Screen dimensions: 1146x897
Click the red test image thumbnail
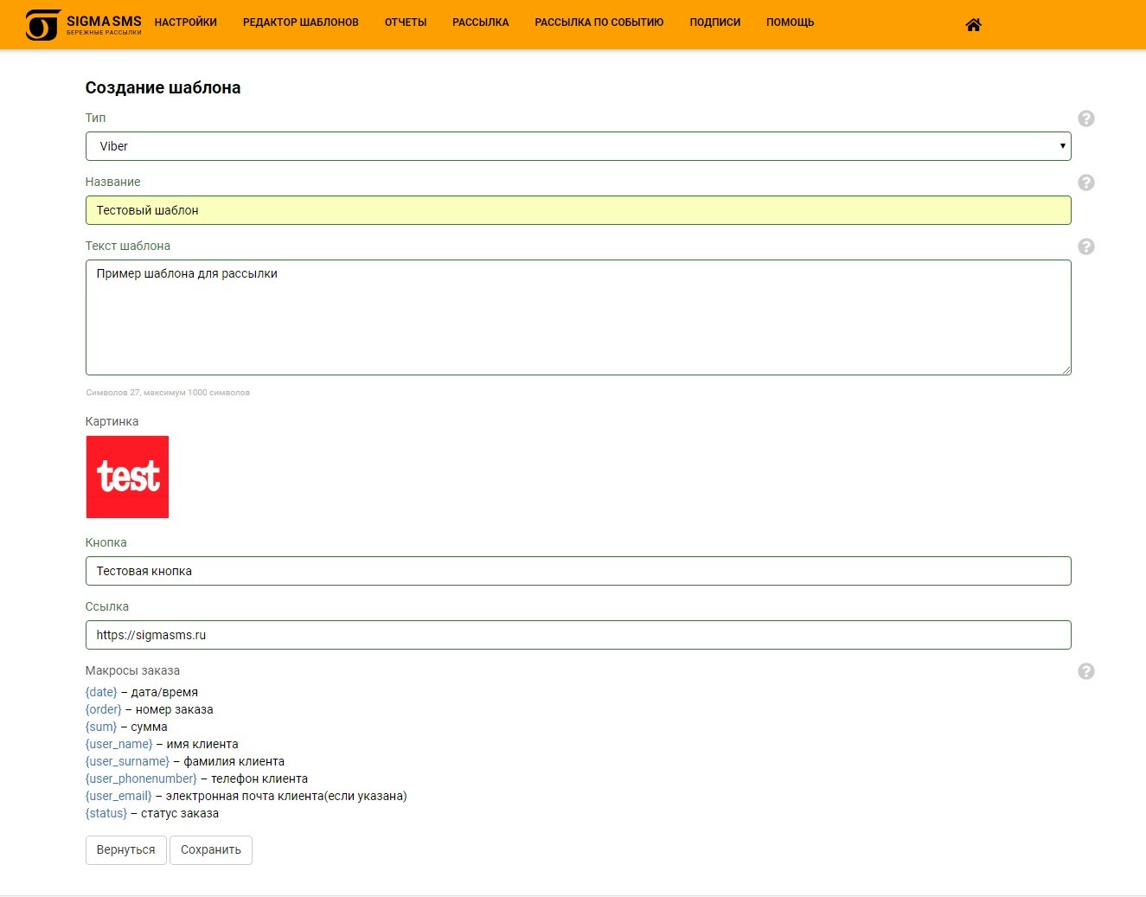click(127, 477)
